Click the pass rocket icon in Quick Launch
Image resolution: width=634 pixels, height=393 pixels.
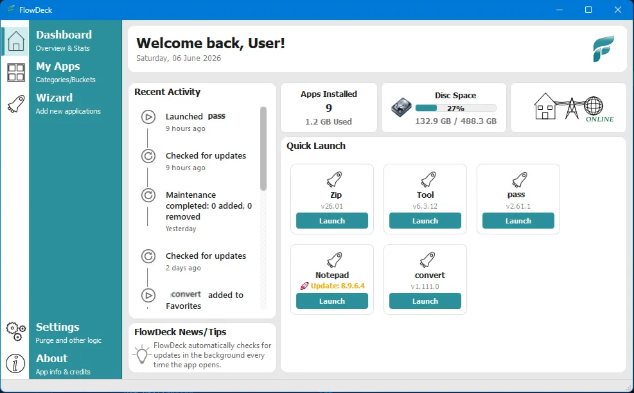coord(520,180)
